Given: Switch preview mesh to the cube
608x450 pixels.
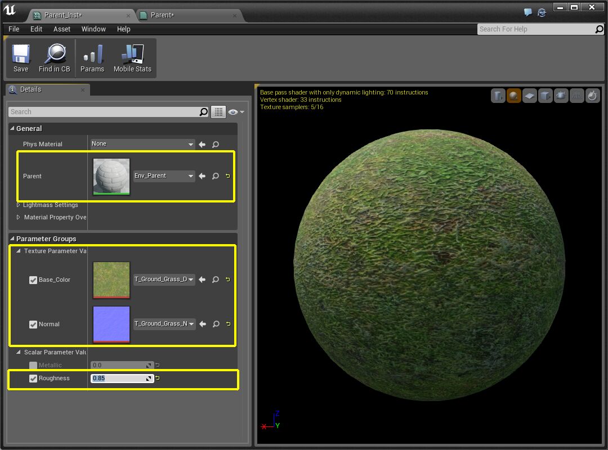Looking at the screenshot, I should click(x=545, y=96).
